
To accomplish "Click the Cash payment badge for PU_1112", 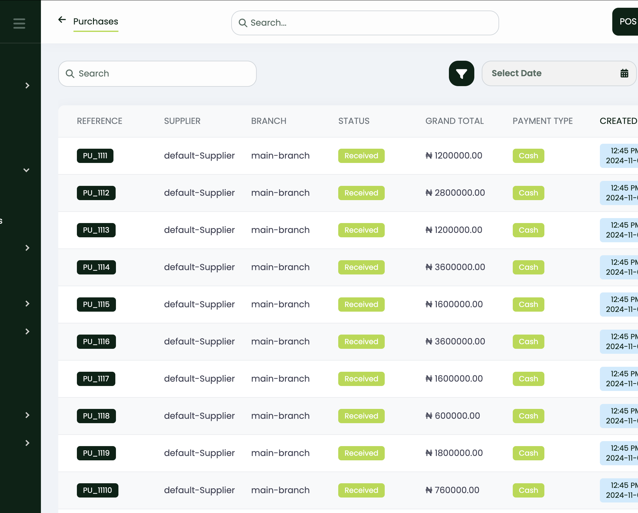I will coord(528,193).
